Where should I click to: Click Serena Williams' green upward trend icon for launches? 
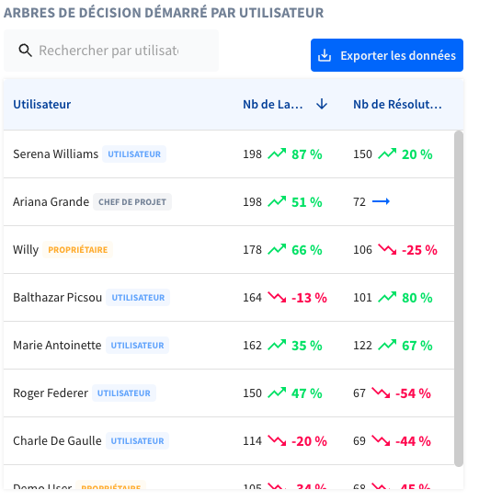point(277,154)
